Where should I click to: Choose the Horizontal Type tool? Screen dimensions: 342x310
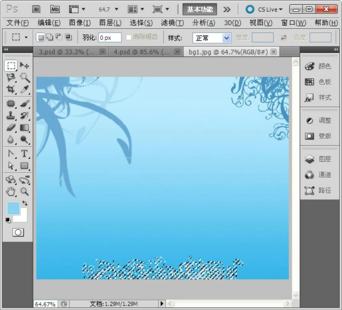24,153
